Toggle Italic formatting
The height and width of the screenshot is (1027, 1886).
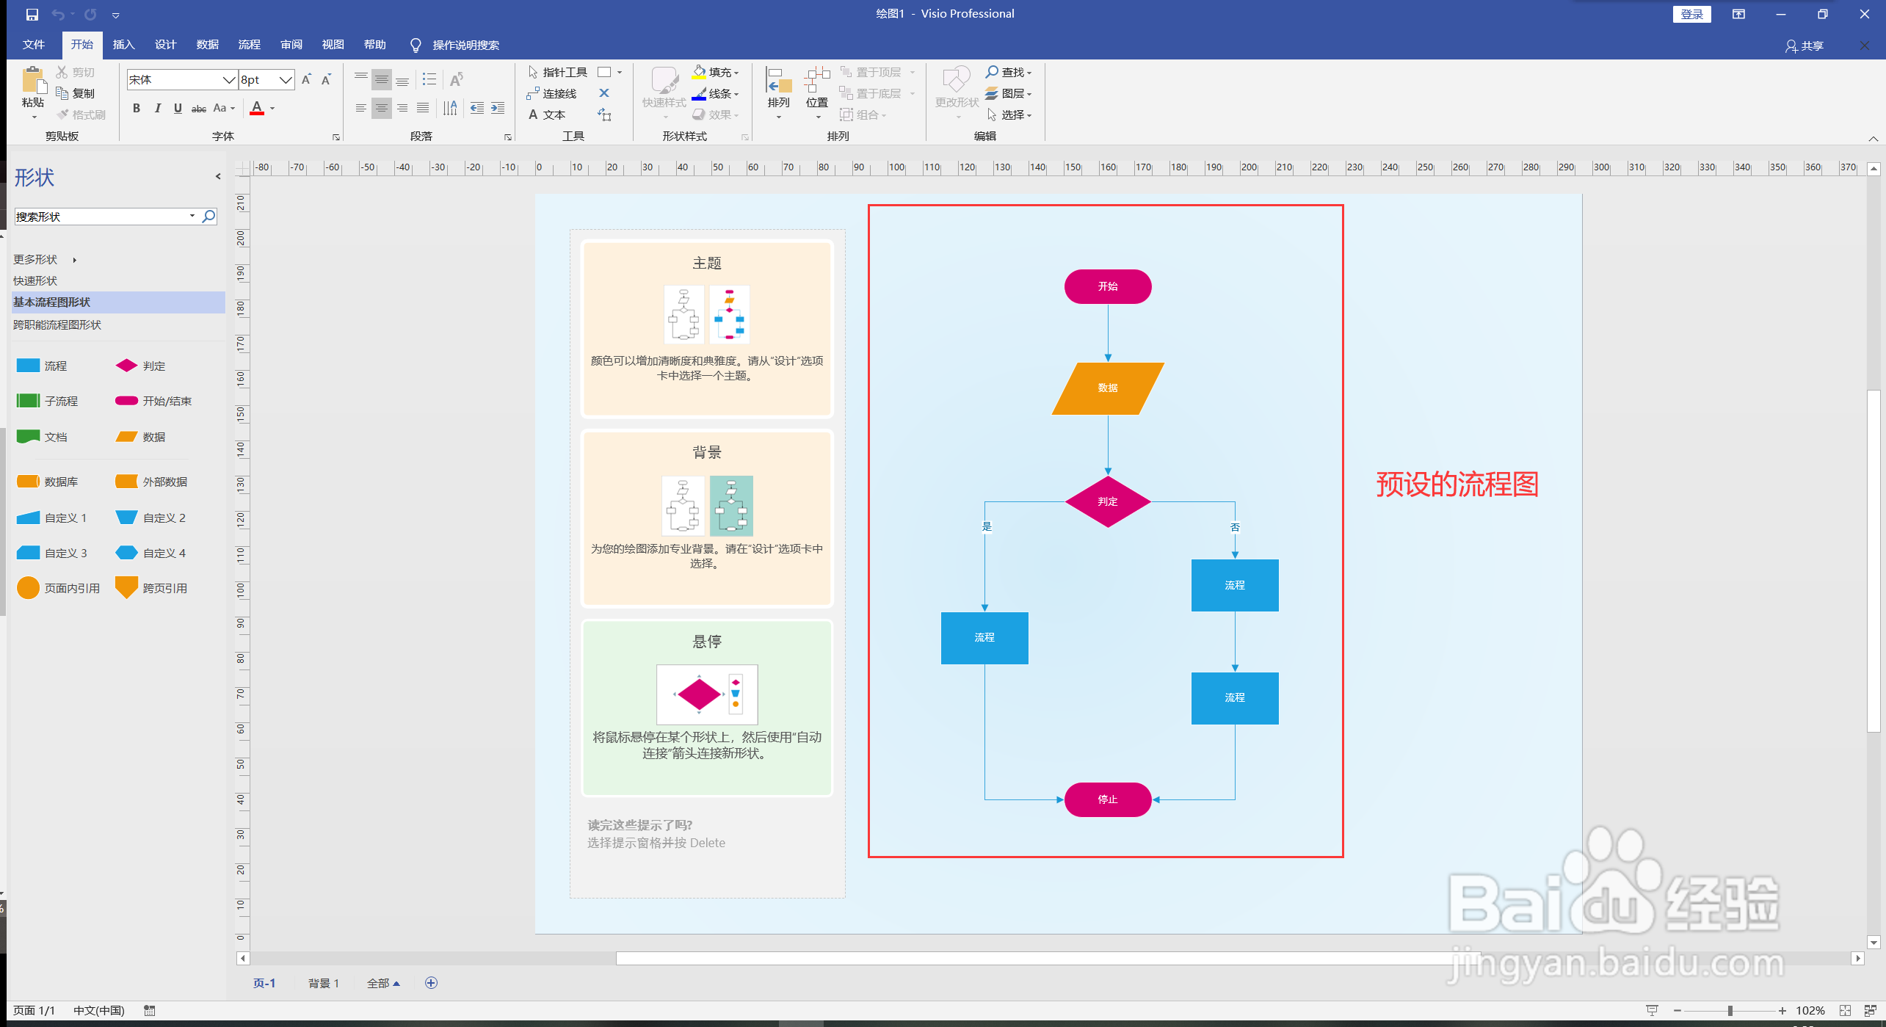(157, 108)
